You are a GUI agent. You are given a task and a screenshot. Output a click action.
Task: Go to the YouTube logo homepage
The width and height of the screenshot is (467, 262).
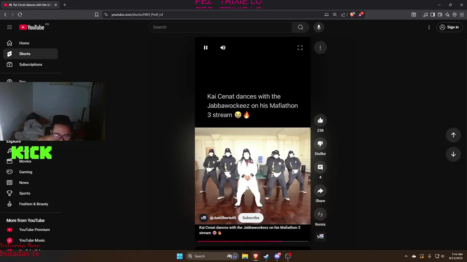pyautogui.click(x=32, y=27)
